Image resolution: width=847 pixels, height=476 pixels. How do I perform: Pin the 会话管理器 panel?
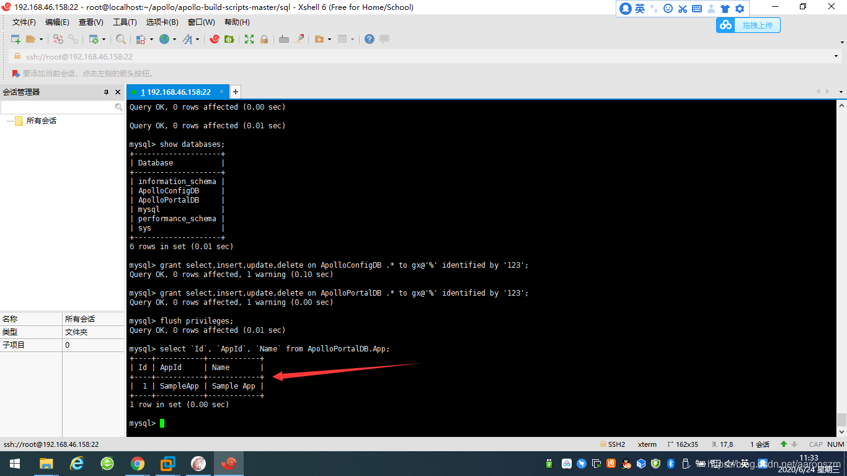(106, 92)
